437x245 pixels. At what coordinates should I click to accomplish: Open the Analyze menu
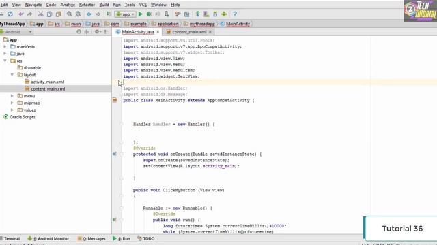[68, 5]
